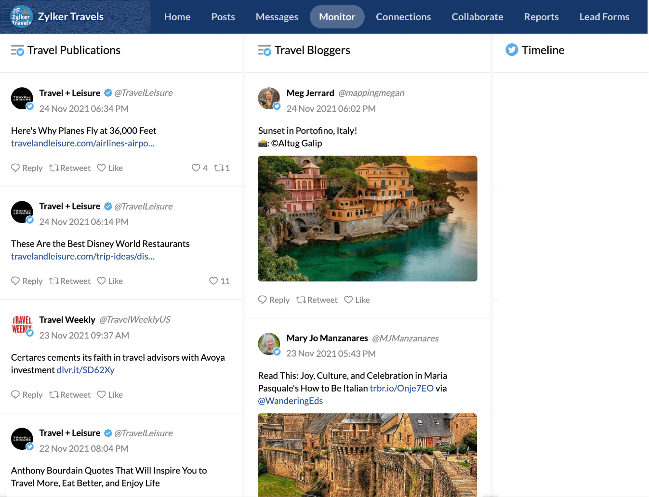The height and width of the screenshot is (497, 649).
Task: Open the trbr.io/Onje7EO link
Action: (x=402, y=388)
